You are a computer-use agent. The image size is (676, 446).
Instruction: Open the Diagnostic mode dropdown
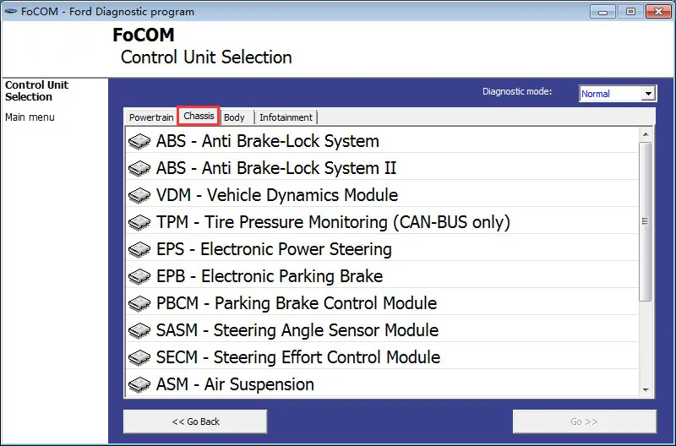pyautogui.click(x=648, y=94)
